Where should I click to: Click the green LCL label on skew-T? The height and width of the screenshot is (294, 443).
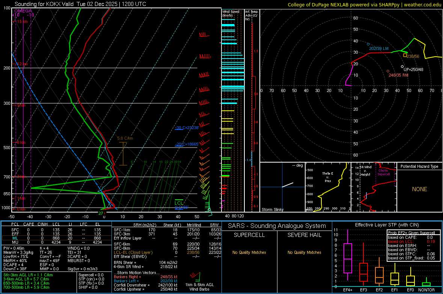[x=179, y=203]
